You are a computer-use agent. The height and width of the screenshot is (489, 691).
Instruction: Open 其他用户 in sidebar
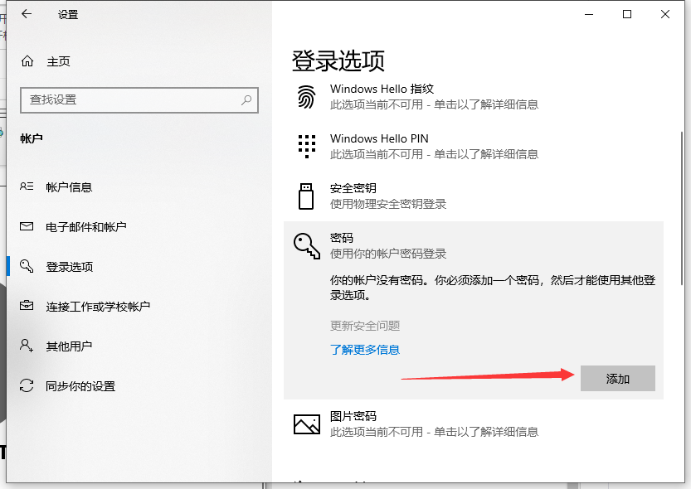[x=69, y=346]
